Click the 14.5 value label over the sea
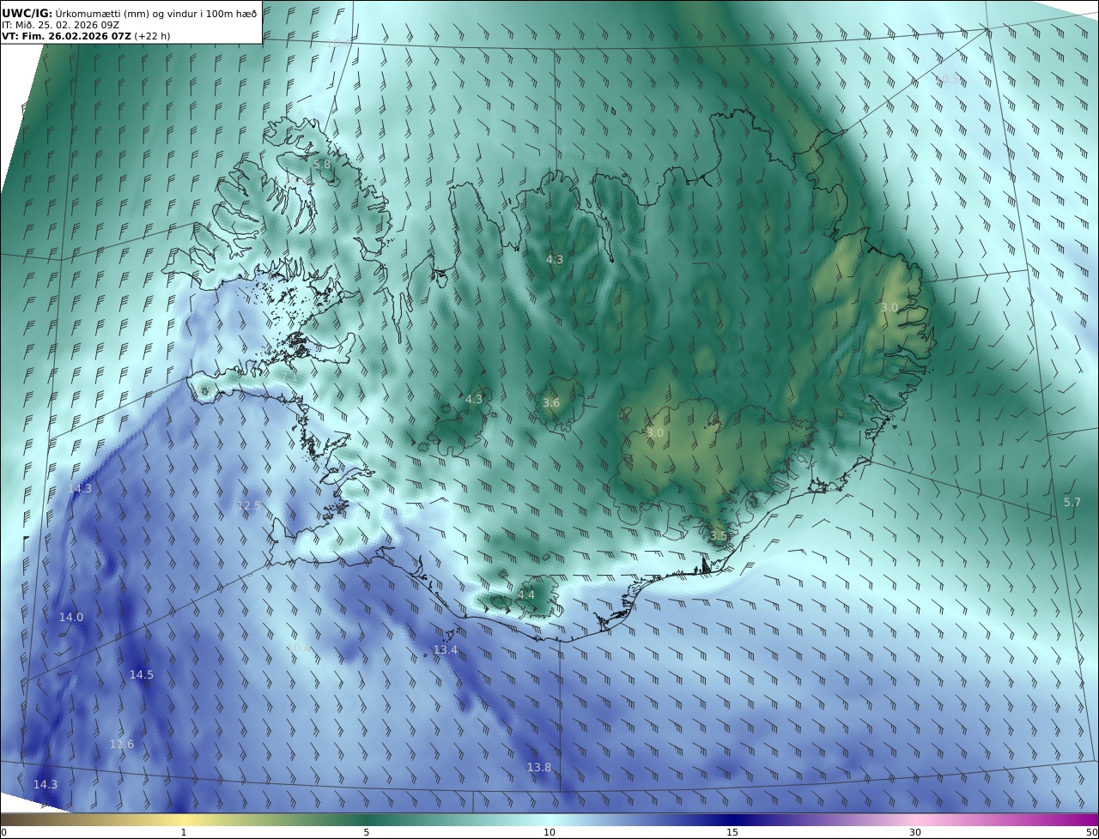Screen dimensions: 1099x839 [x=142, y=674]
